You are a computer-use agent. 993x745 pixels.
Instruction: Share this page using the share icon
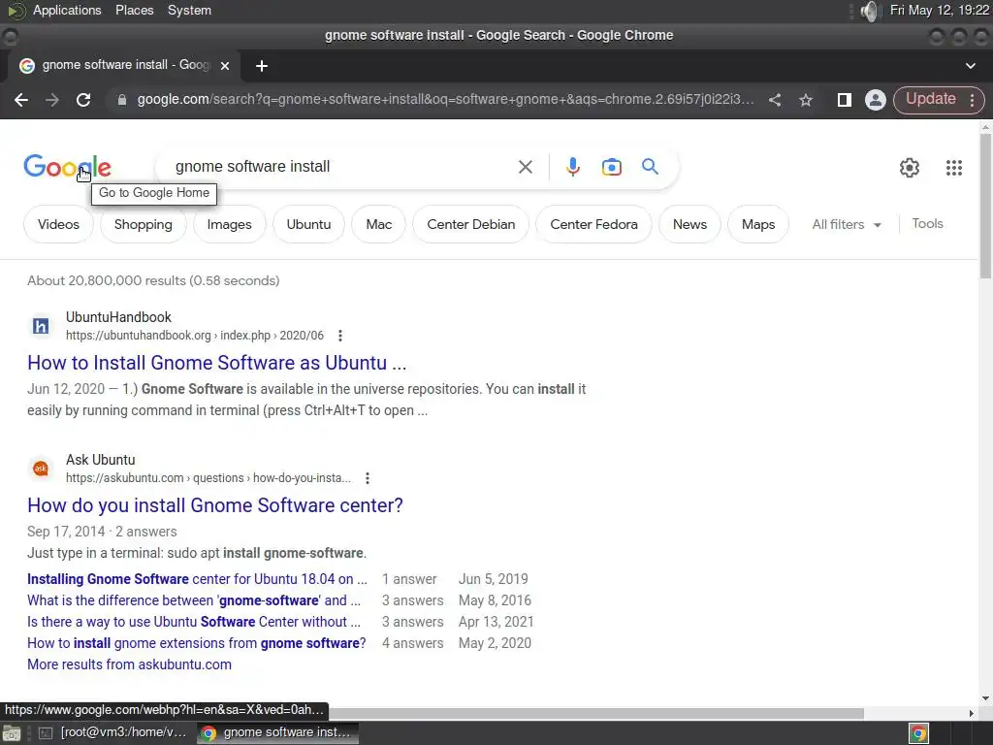(x=775, y=100)
